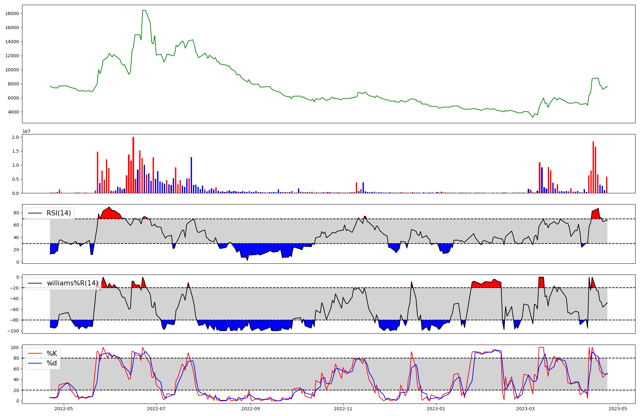Click the 1e7 volume scale label

[x=26, y=132]
